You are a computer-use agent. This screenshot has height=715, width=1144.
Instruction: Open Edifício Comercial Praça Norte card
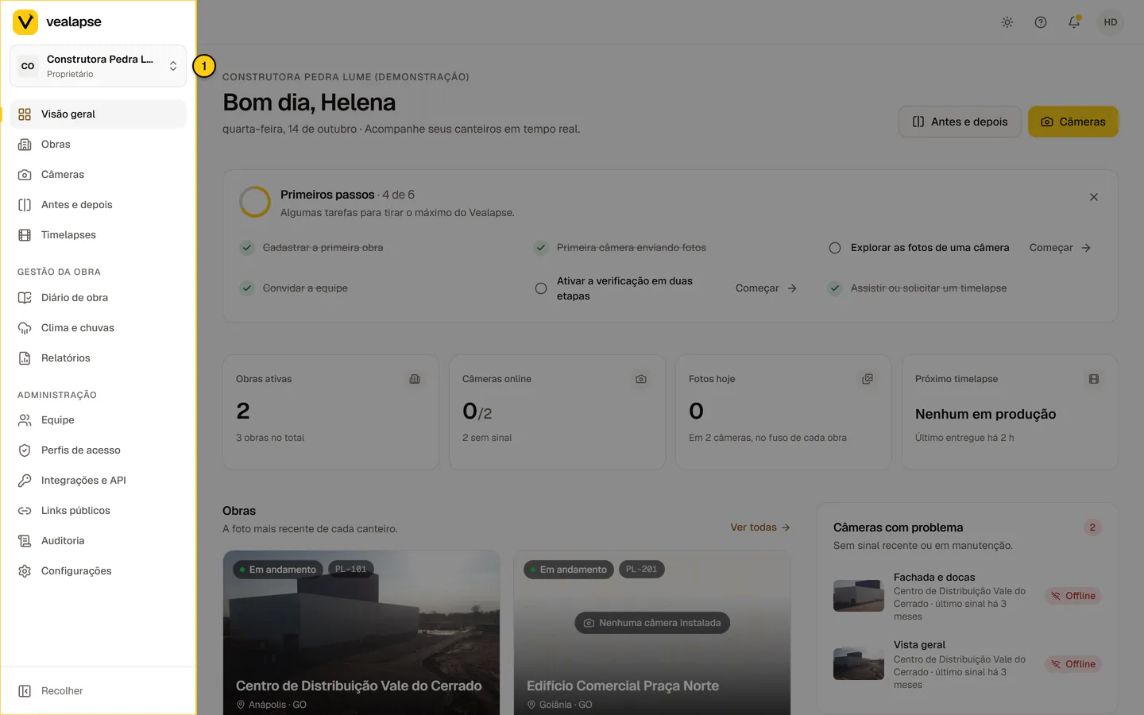click(x=652, y=632)
